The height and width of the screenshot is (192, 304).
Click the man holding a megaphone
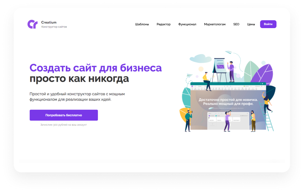click(188, 120)
